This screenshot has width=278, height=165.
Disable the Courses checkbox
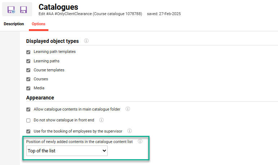pyautogui.click(x=29, y=79)
